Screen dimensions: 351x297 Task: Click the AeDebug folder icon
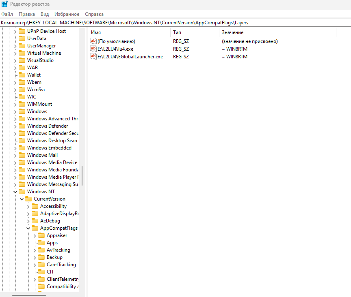point(35,221)
